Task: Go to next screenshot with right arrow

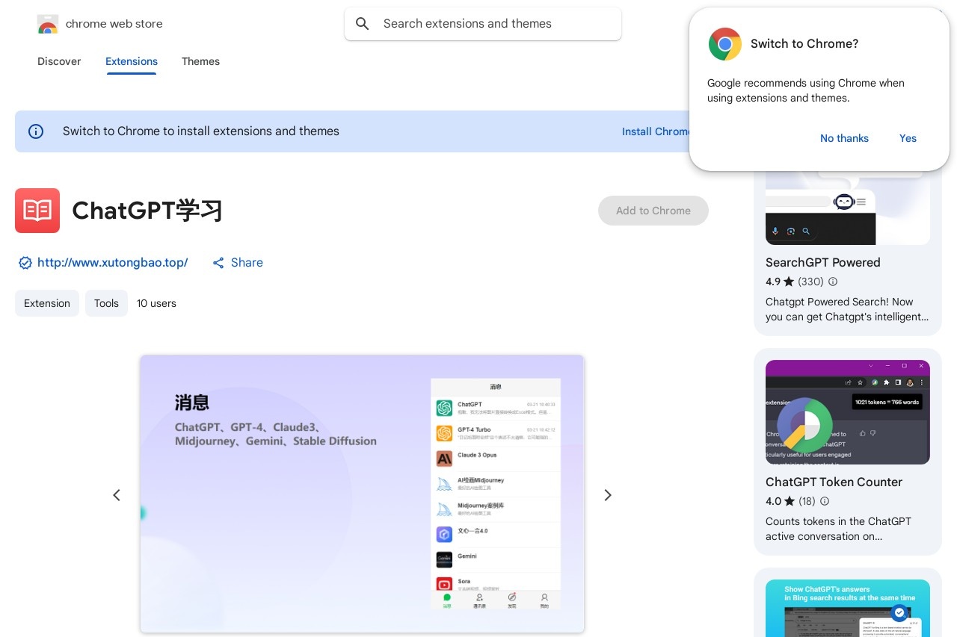Action: [608, 495]
